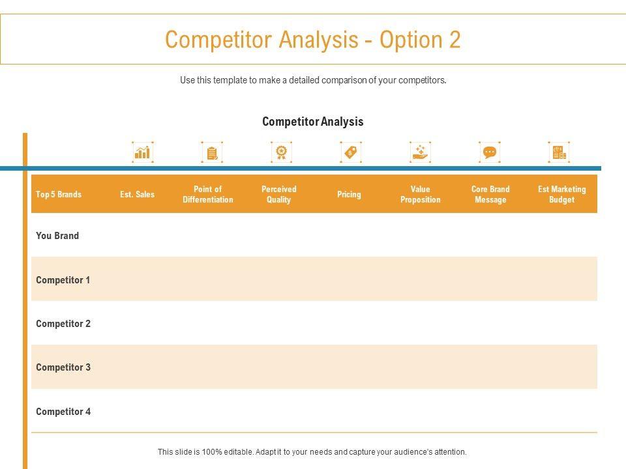Select the 'You Brand' row label
Screen dimensions: 626x469
[57, 236]
